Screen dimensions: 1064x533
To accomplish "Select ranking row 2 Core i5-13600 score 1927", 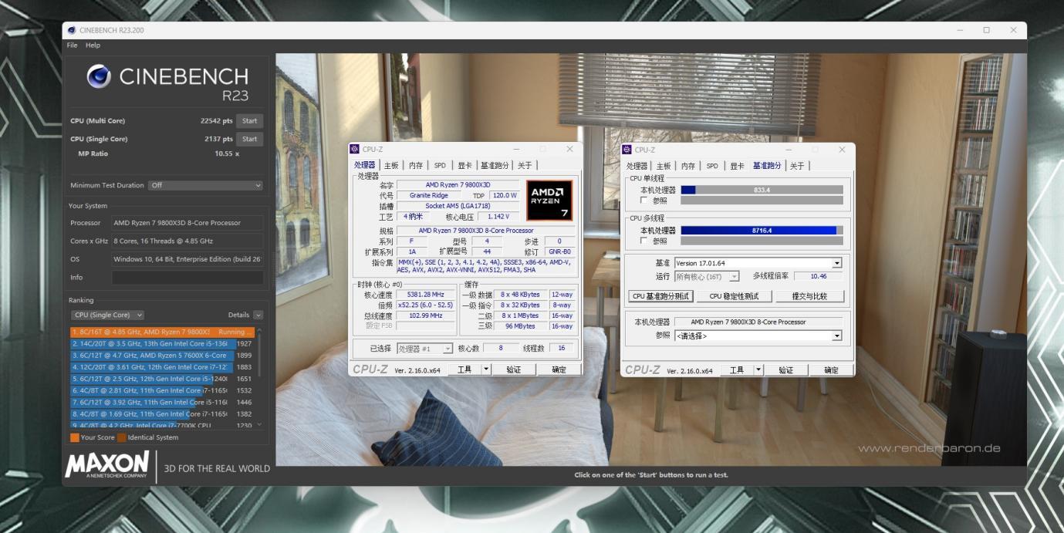I will click(162, 343).
